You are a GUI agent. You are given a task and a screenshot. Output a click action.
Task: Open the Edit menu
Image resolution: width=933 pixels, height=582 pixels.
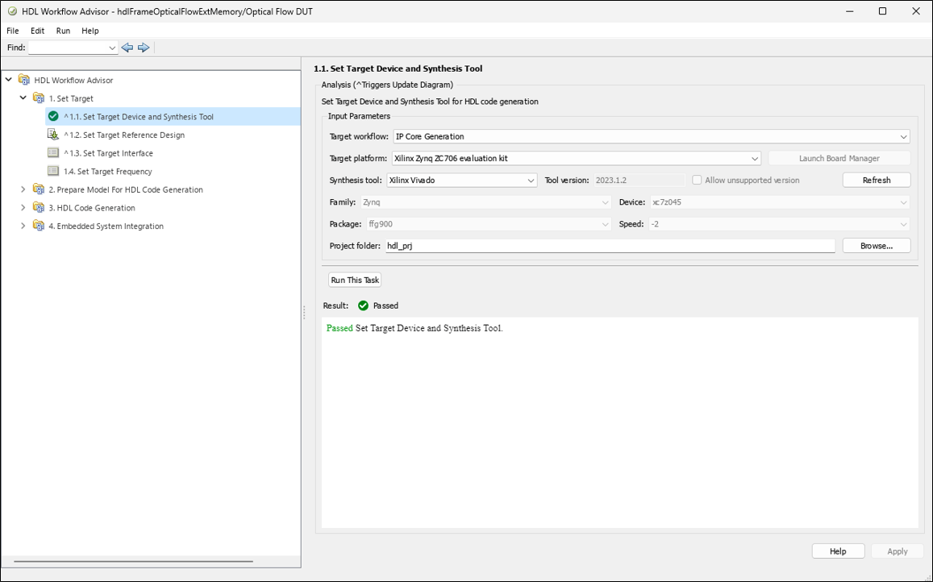click(x=37, y=31)
